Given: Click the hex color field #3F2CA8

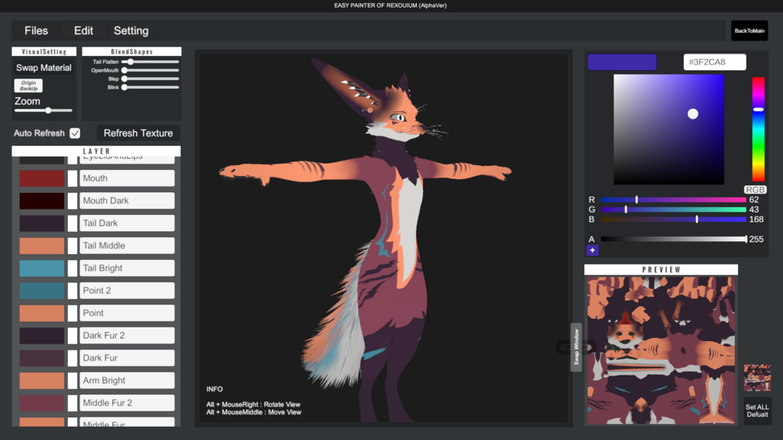Looking at the screenshot, I should [x=714, y=62].
